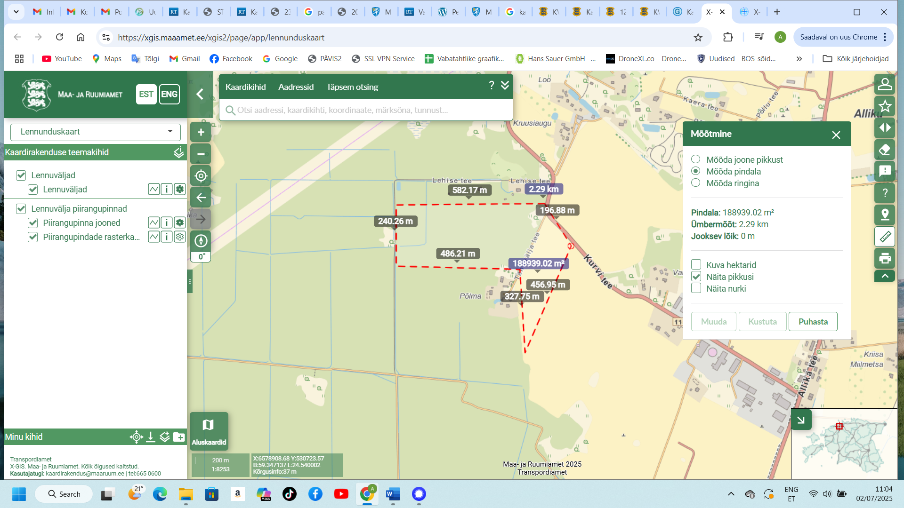Uncheck the Näita pikkusi checkbox
Screen dimensions: 904x508
pos(696,276)
